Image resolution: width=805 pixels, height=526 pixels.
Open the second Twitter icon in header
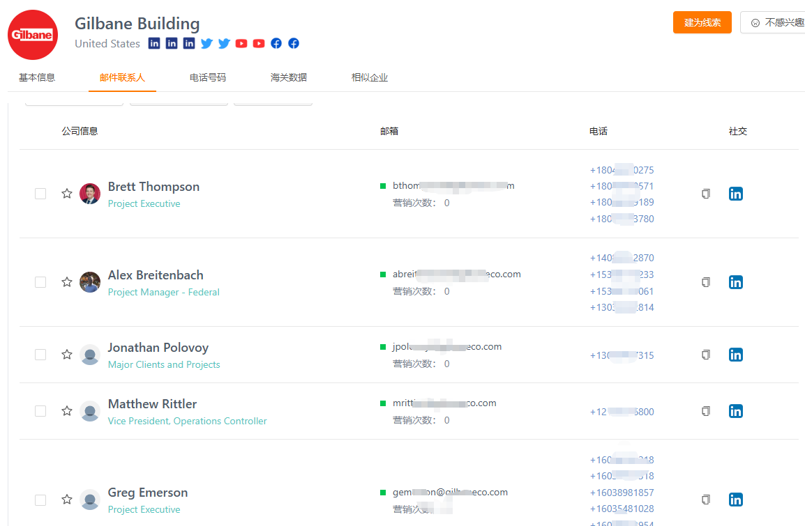[x=224, y=44]
